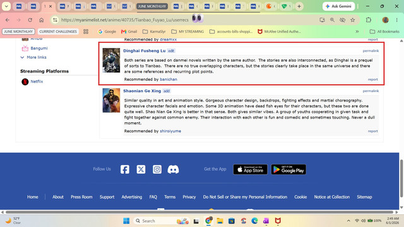Open the Netflix streaming link text
This screenshot has width=404, height=227.
37,81
